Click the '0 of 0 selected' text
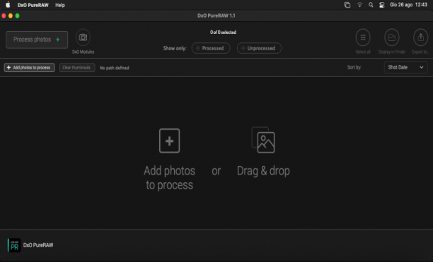The height and width of the screenshot is (262, 433). [223, 32]
